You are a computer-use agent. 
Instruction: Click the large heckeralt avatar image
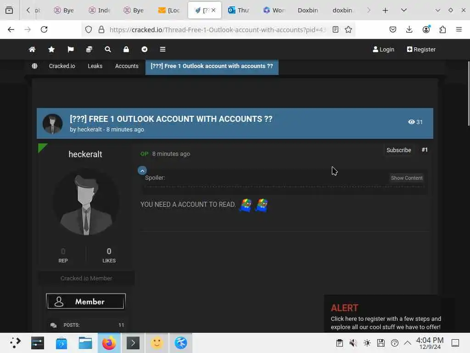[x=86, y=202]
